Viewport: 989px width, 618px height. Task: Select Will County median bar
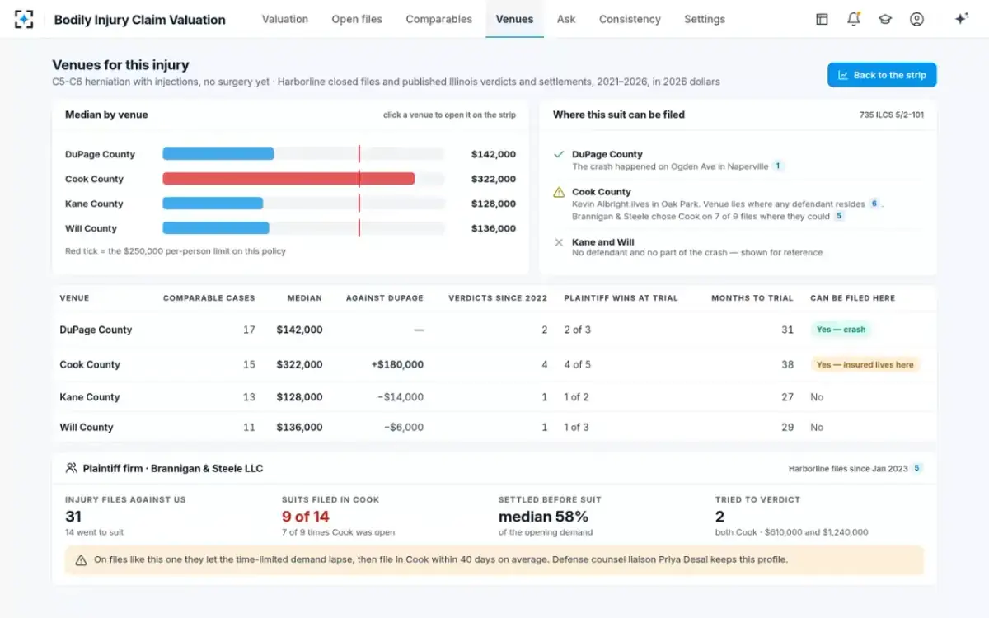click(x=216, y=228)
